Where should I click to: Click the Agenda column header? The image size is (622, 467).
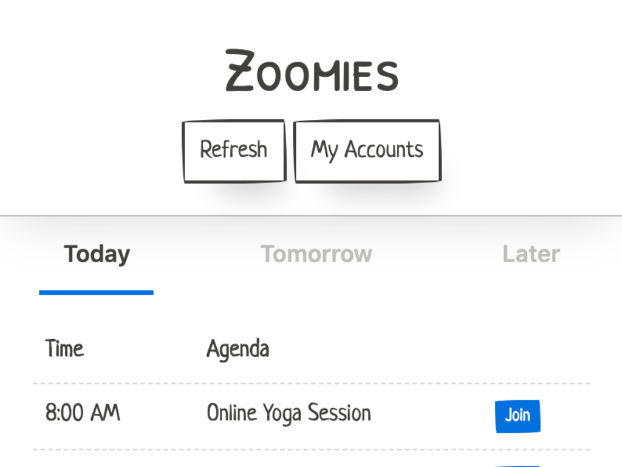238,349
